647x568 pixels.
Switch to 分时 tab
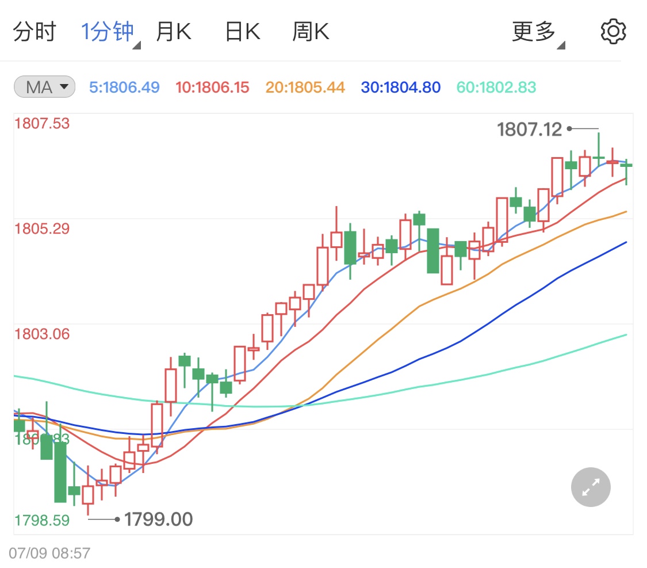pos(35,32)
